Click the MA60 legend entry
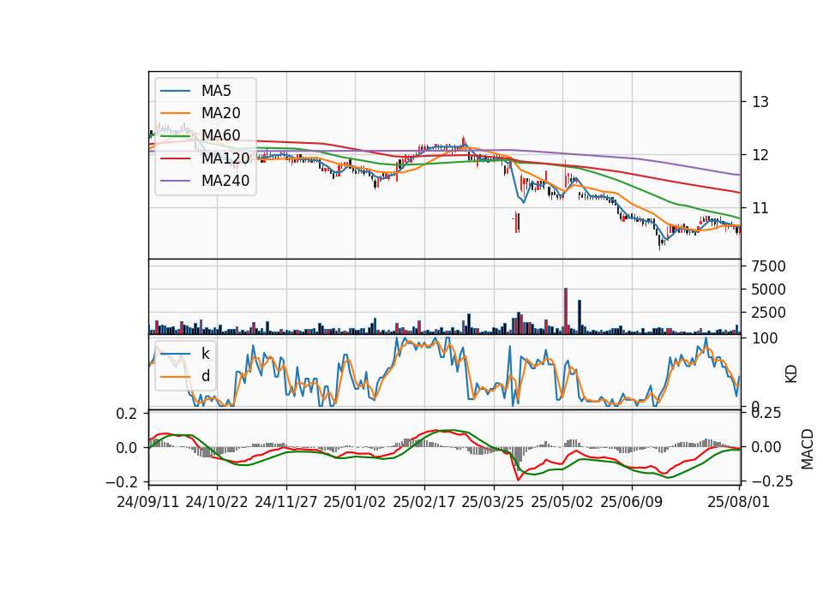The height and width of the screenshot is (591, 823). click(x=201, y=135)
